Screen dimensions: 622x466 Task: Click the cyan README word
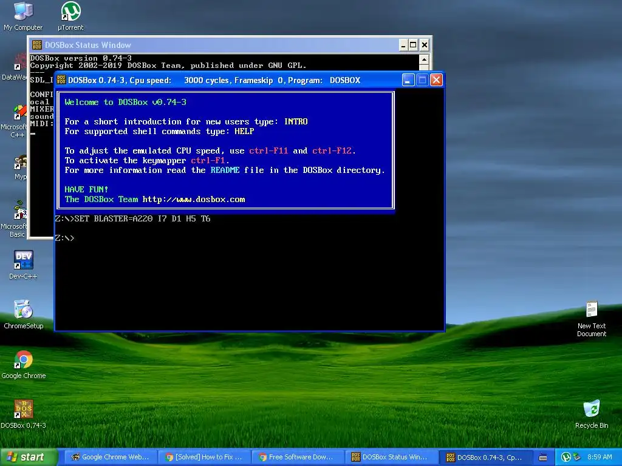(x=225, y=170)
